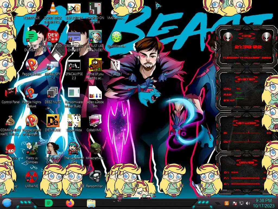Screen dimensions: 278x209
Task: Click the 21:38 clock readout in the widget
Action: tap(248, 47)
